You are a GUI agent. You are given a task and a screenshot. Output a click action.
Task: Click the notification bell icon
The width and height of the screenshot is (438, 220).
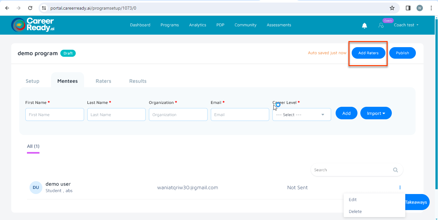point(364,26)
